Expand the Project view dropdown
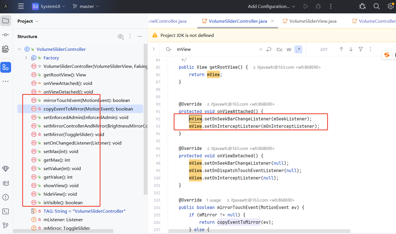The image size is (396, 234). coord(28,21)
